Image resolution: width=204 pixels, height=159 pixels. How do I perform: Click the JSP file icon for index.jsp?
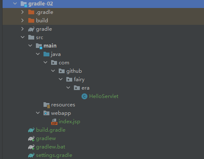pos(54,122)
